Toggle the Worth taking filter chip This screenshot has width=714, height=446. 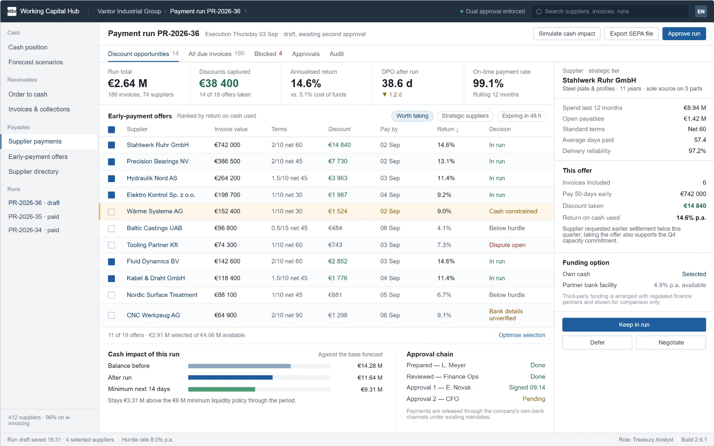(x=412, y=116)
